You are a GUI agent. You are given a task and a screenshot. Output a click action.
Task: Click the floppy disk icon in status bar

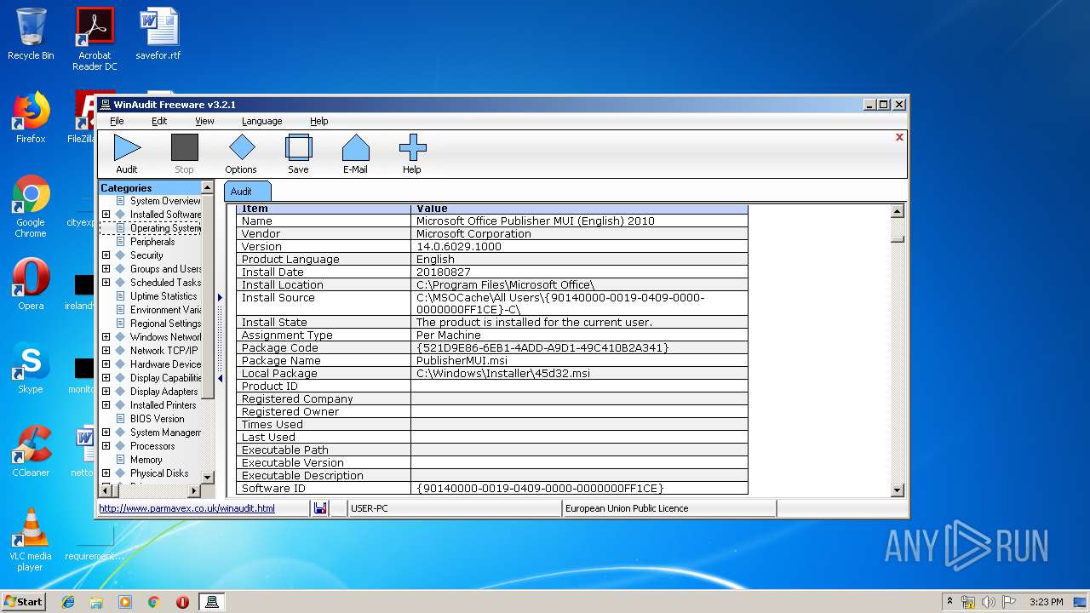pos(320,508)
